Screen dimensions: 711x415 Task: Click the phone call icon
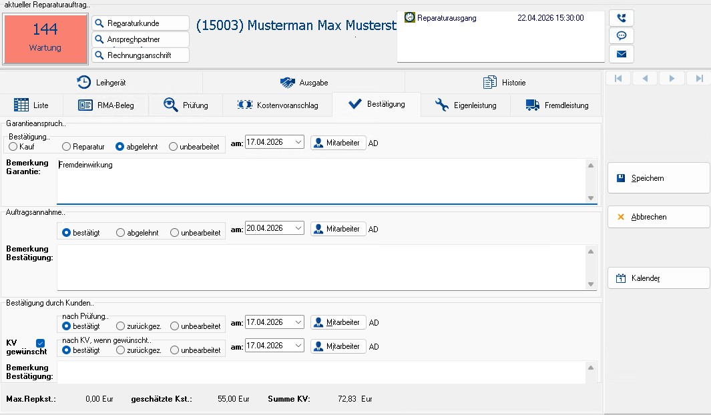622,18
